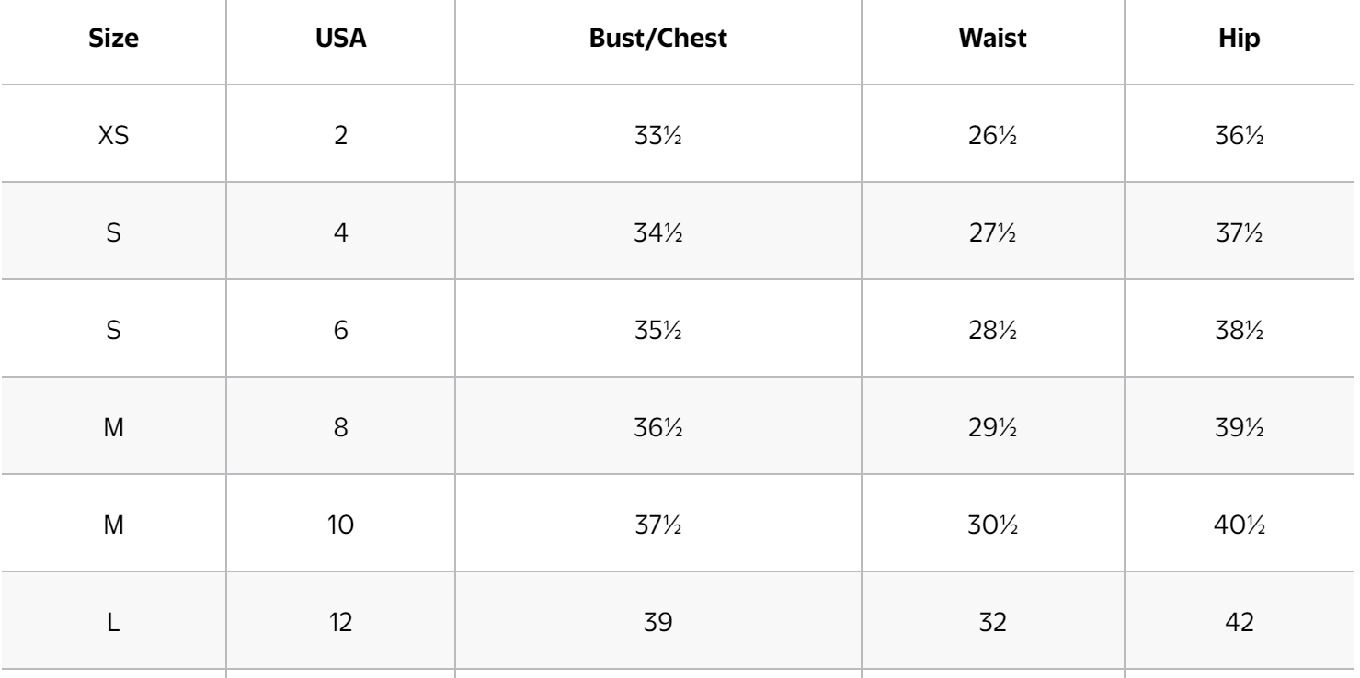Click the Waist column header
1360x678 pixels.
click(992, 43)
